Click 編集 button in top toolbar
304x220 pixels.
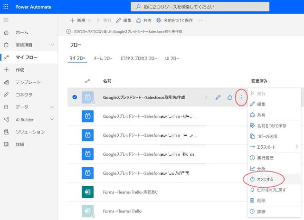[x=123, y=20]
